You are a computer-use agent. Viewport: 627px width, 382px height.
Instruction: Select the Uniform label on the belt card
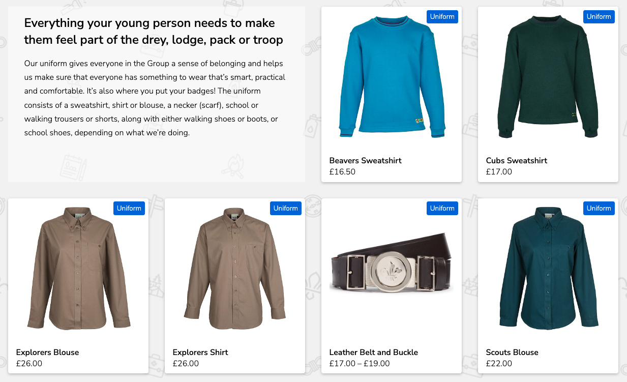442,209
